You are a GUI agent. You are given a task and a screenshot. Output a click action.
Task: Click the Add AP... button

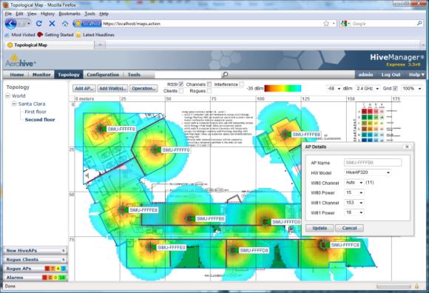pyautogui.click(x=84, y=88)
